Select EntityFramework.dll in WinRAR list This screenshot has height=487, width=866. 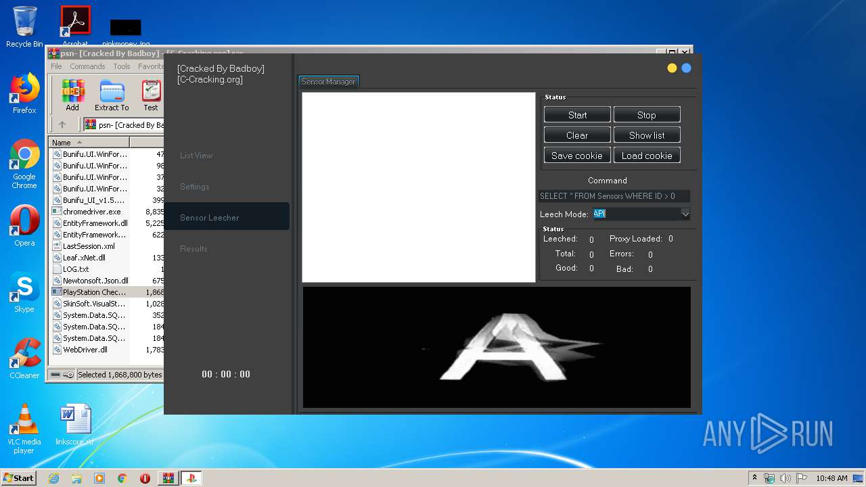point(95,223)
